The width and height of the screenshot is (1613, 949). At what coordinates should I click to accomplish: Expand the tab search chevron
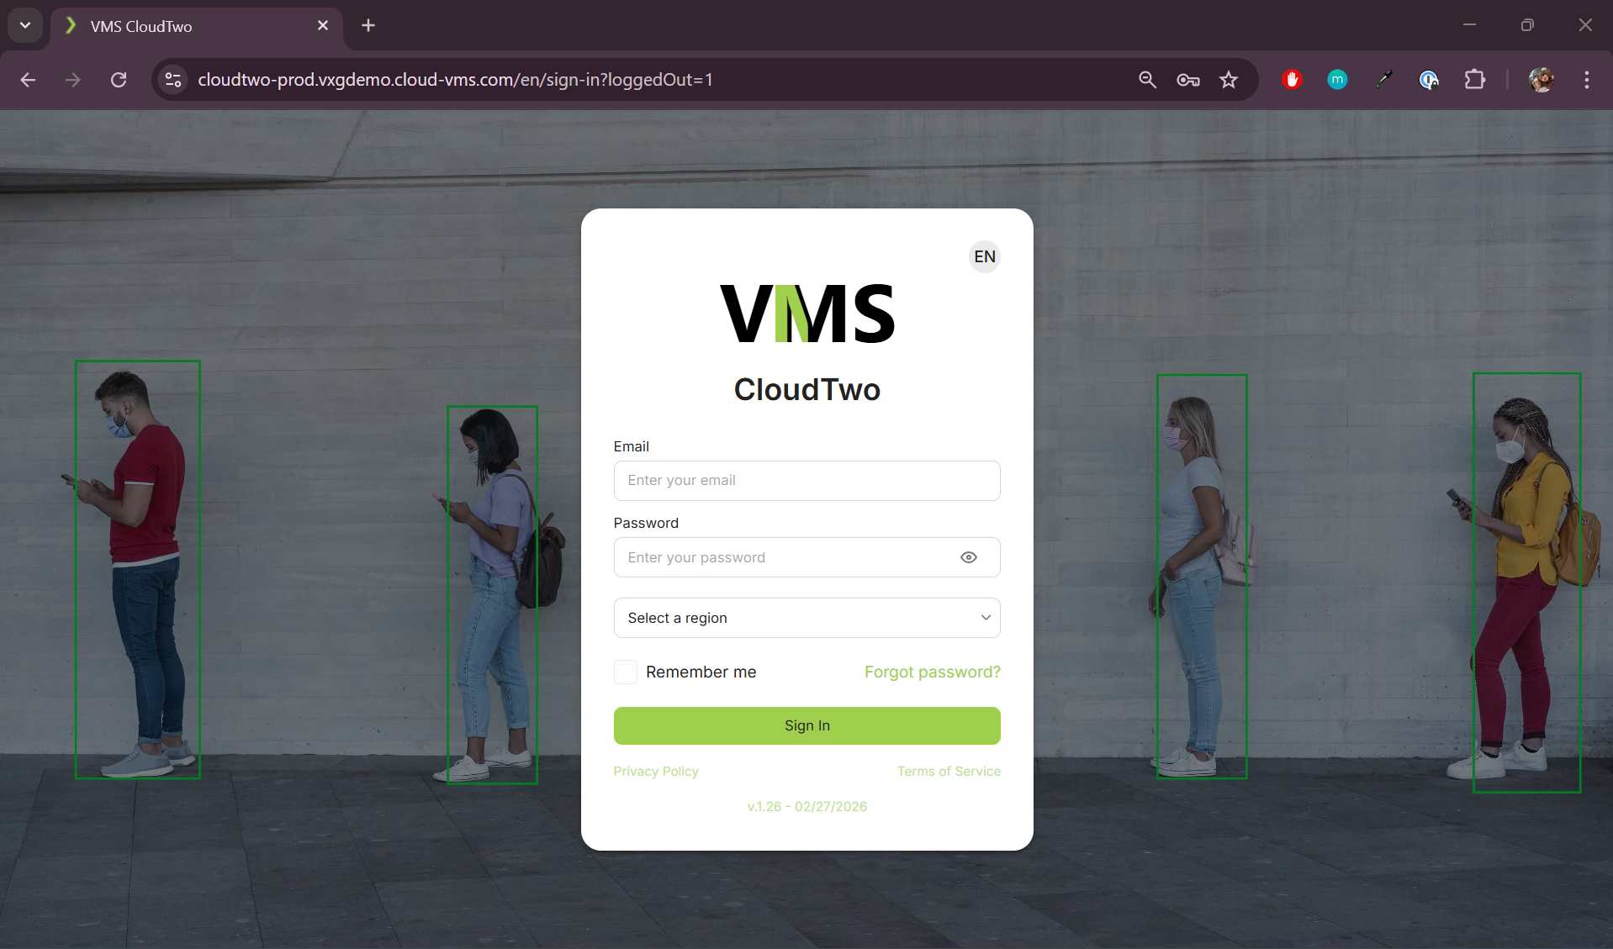click(x=25, y=25)
